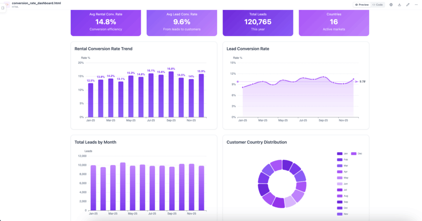Click the conversion_rate_dashboard.html file name
This screenshot has width=422, height=221.
coord(36,3)
